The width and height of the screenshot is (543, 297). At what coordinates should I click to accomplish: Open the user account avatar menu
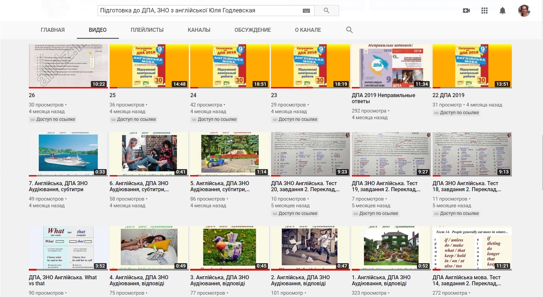pyautogui.click(x=524, y=11)
